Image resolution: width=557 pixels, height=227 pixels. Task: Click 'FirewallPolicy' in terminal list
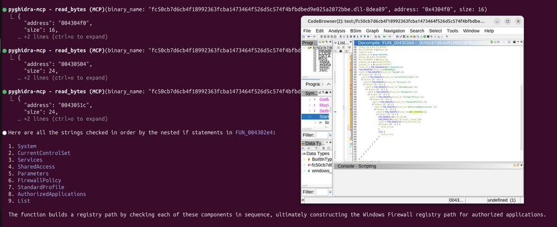[39, 180]
